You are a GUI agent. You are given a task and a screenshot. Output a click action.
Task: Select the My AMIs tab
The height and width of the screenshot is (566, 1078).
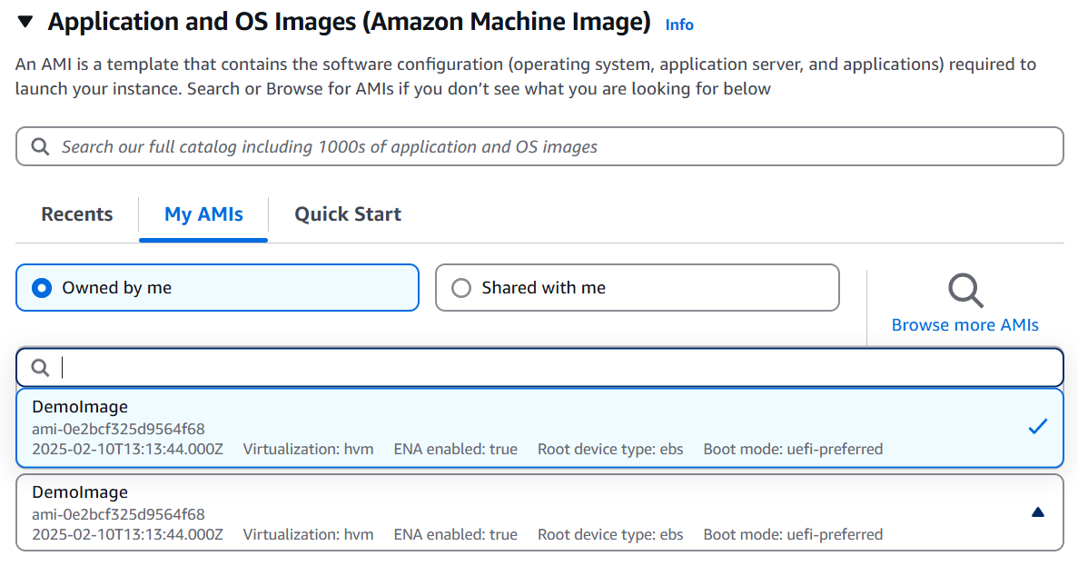point(203,214)
